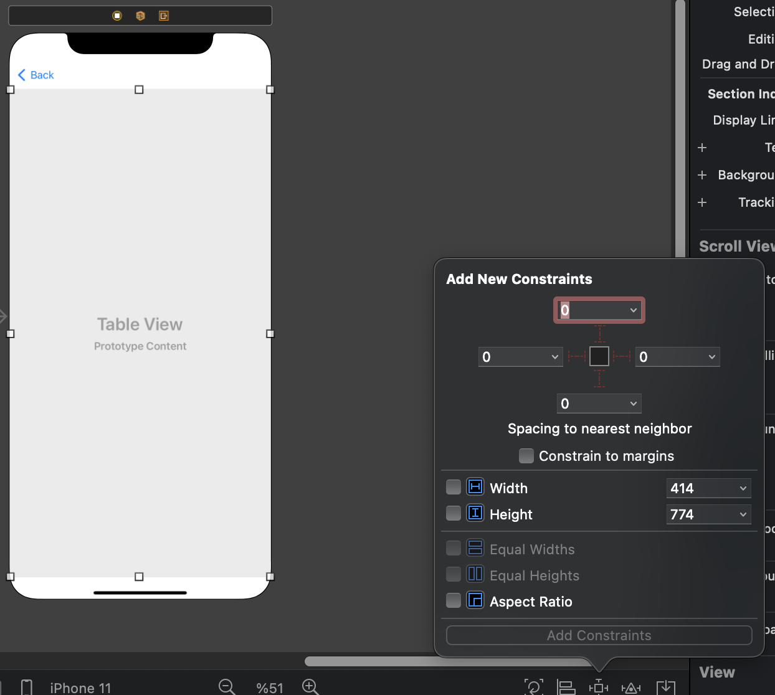This screenshot has width=775, height=695.
Task: Click iPhone 11 device label
Action: pos(80,688)
